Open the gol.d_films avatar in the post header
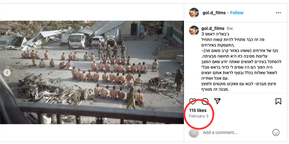The width and height of the screenshot is (289, 144). [x=194, y=13]
